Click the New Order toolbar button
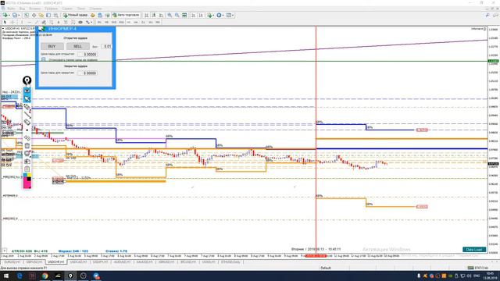Image resolution: width=500 pixels, height=281 pixels. pyautogui.click(x=75, y=15)
